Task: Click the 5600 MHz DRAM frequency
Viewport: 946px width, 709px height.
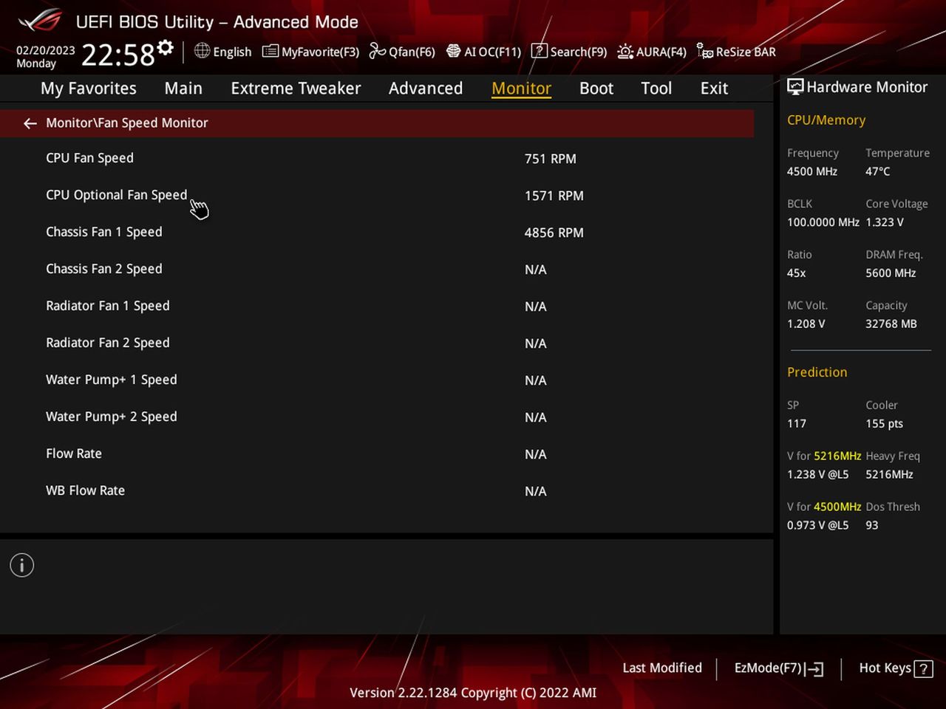Action: [x=891, y=273]
